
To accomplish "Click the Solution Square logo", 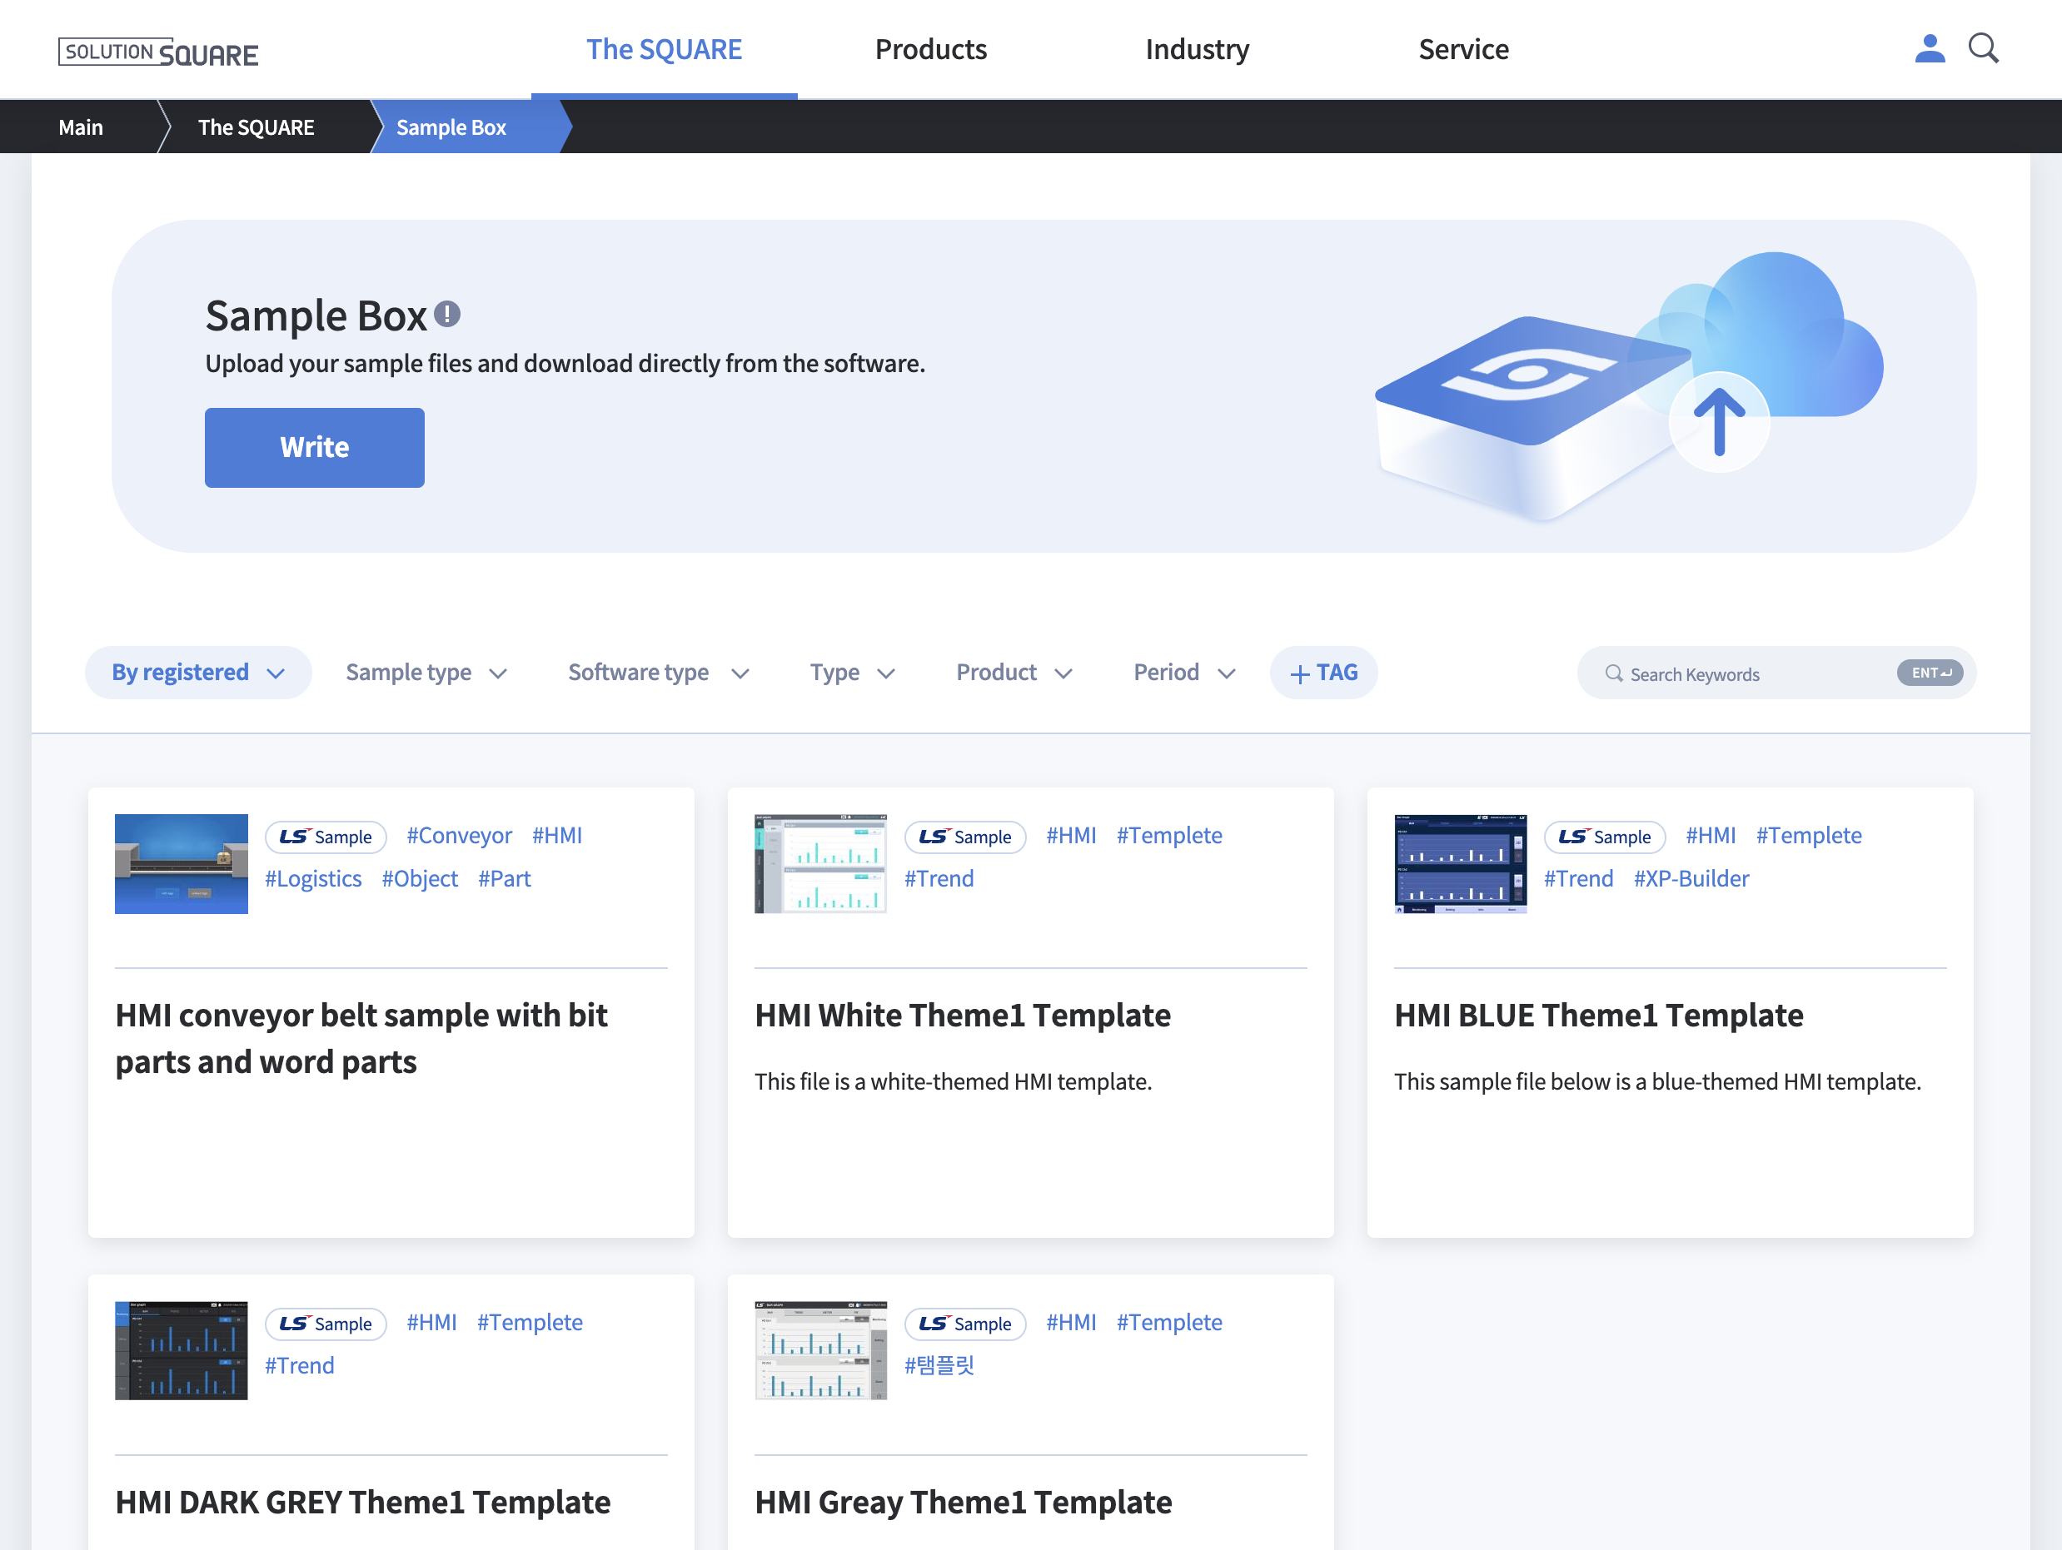I will click(157, 52).
